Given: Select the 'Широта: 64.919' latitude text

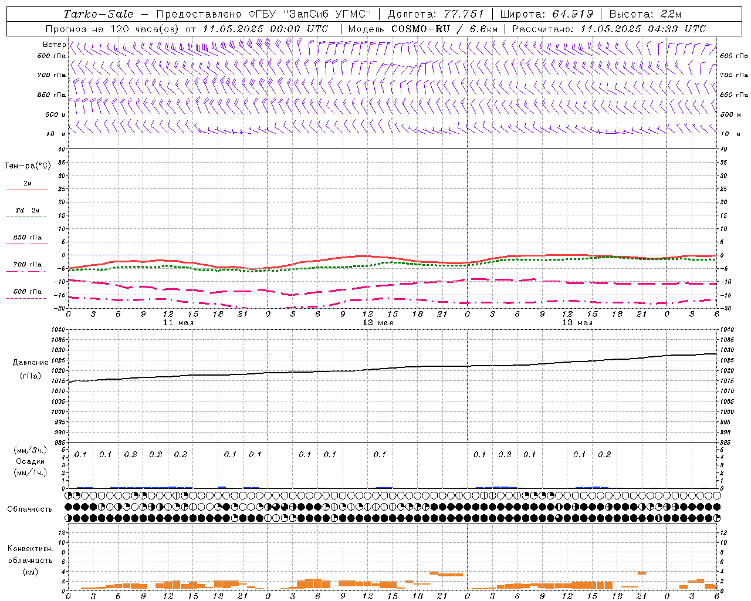Looking at the screenshot, I should tap(546, 14).
